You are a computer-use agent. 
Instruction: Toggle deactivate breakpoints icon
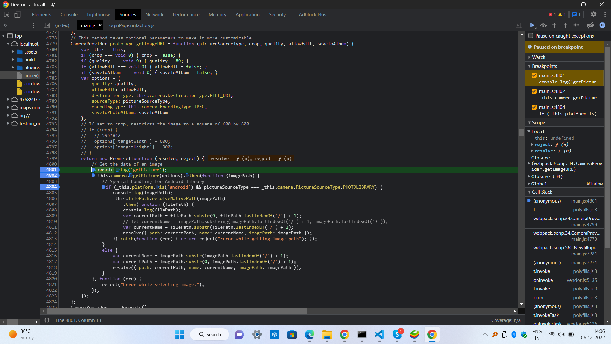[591, 25]
